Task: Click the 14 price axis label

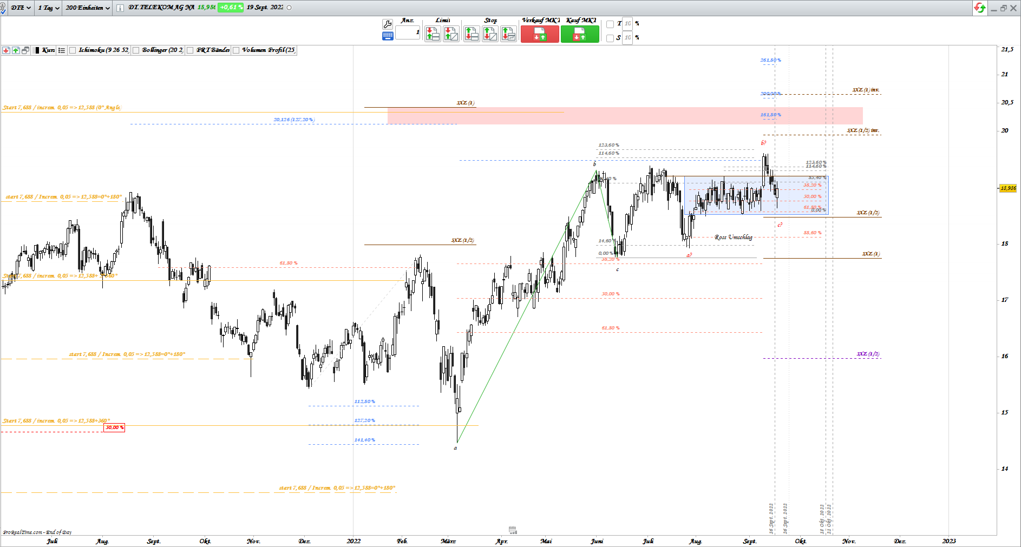Action: pos(1005,469)
